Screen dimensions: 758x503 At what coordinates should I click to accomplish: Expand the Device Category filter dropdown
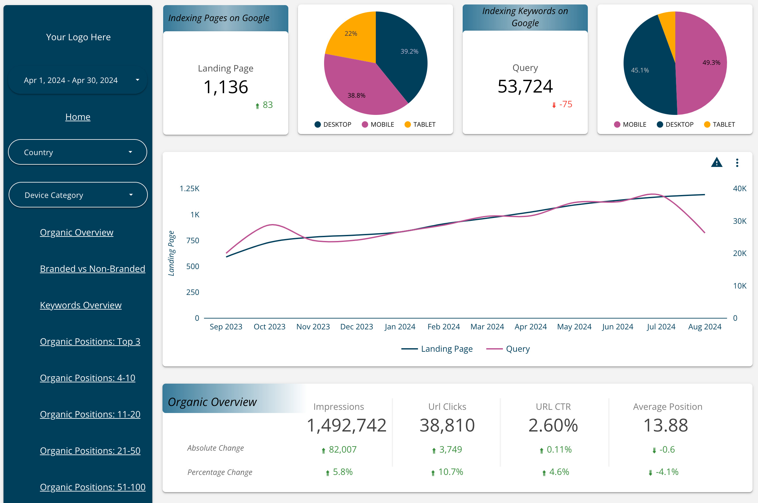pos(78,195)
